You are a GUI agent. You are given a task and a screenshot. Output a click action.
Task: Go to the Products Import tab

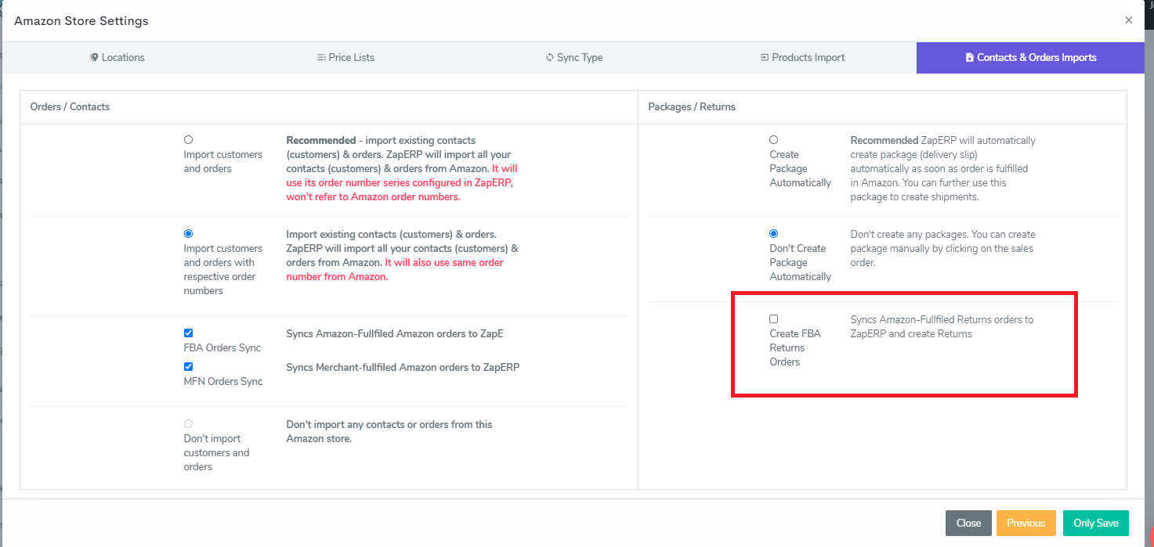coord(802,57)
